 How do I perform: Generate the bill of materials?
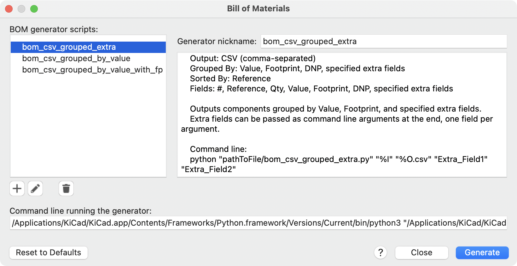click(x=482, y=252)
